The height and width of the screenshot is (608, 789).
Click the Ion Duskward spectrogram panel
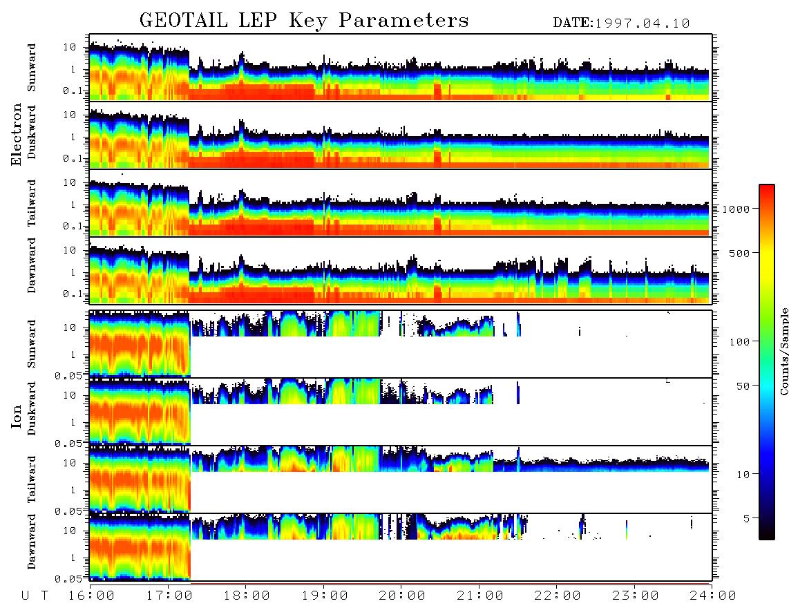tap(401, 411)
